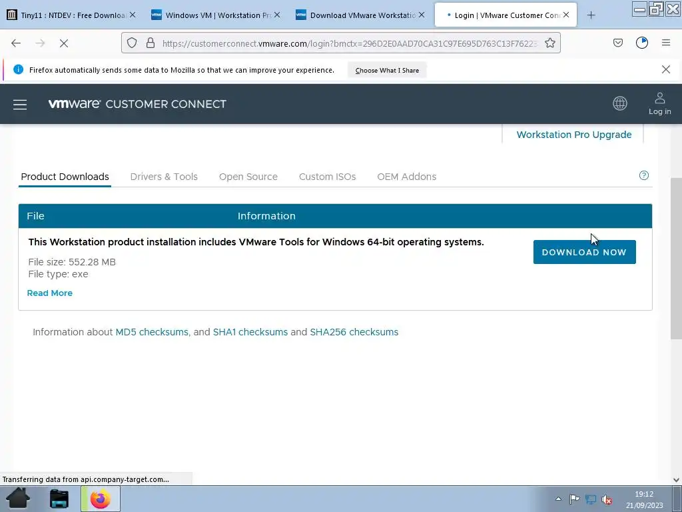Click the Log in user icon

pos(660,103)
